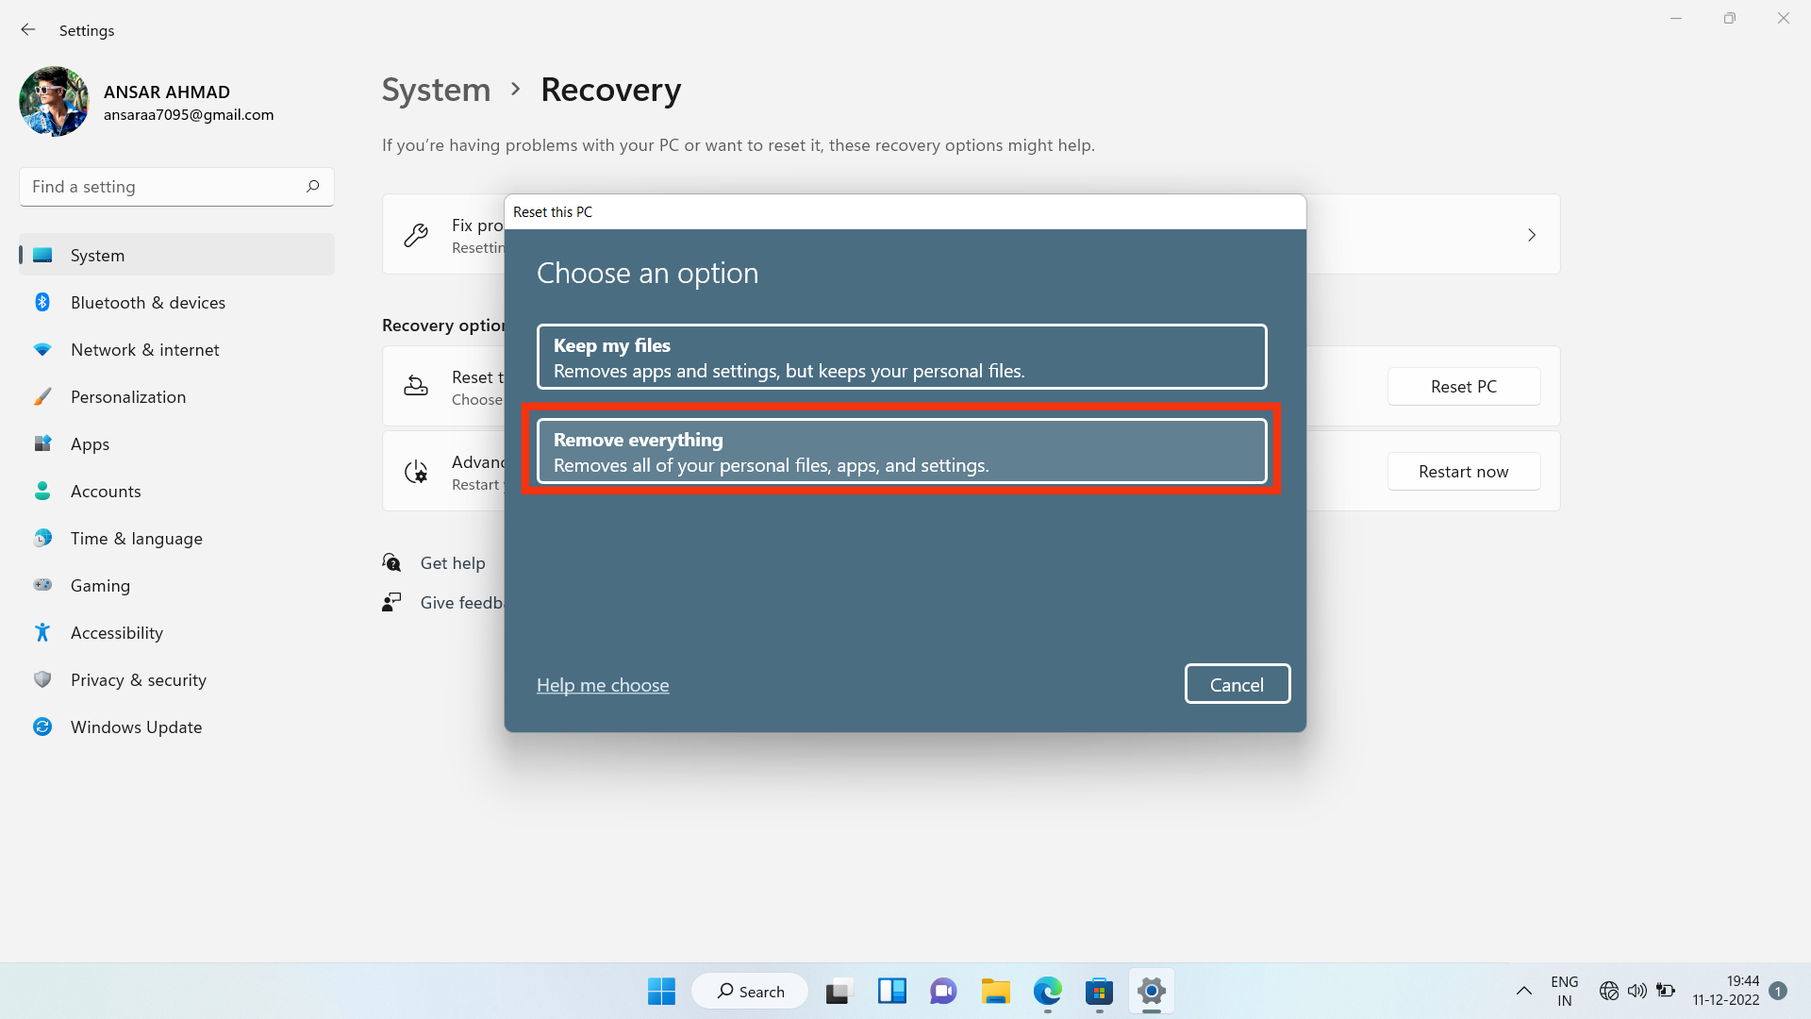Navigate to Gaming settings
1811x1019 pixels.
(99, 585)
